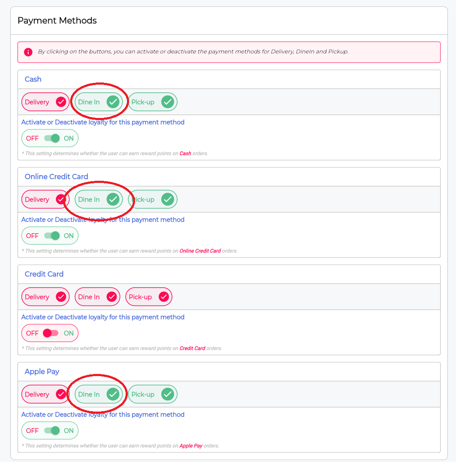Viewport: 456px width, 462px height.
Task: Click Cash Delivery checkmark icon
Action: point(61,102)
